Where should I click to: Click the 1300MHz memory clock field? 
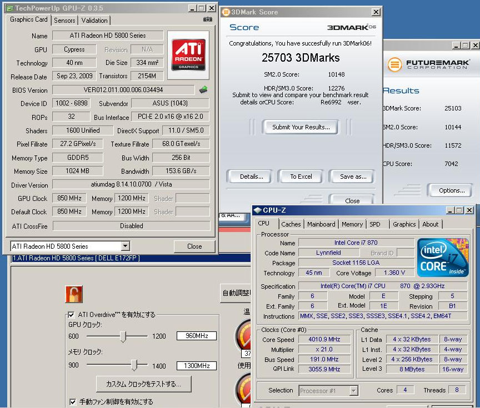click(x=197, y=366)
